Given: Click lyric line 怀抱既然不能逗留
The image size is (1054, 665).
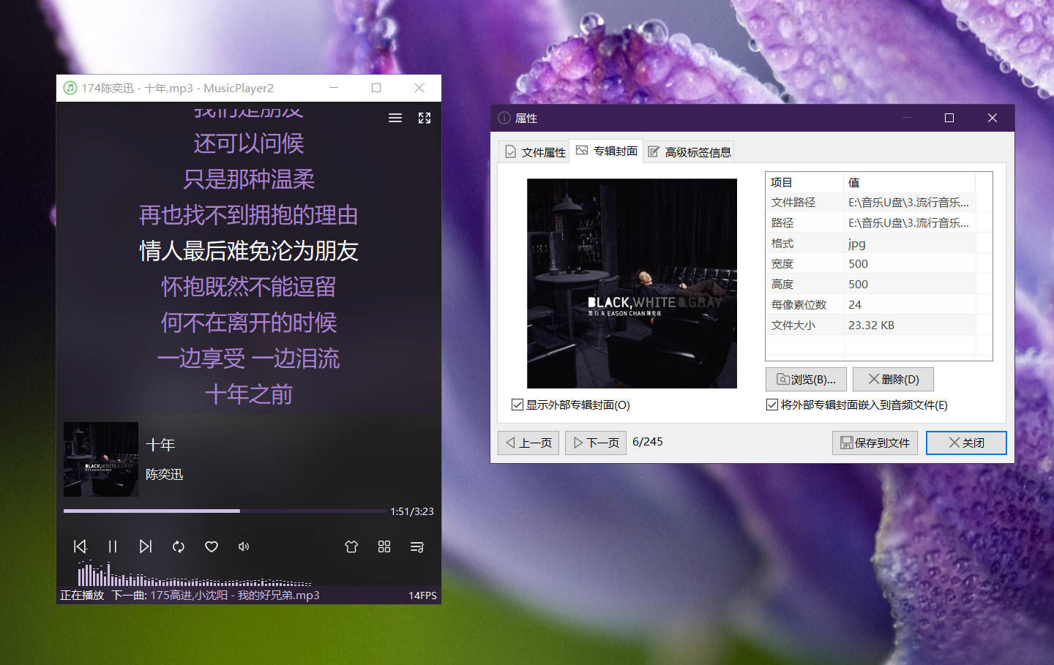Looking at the screenshot, I should (249, 287).
